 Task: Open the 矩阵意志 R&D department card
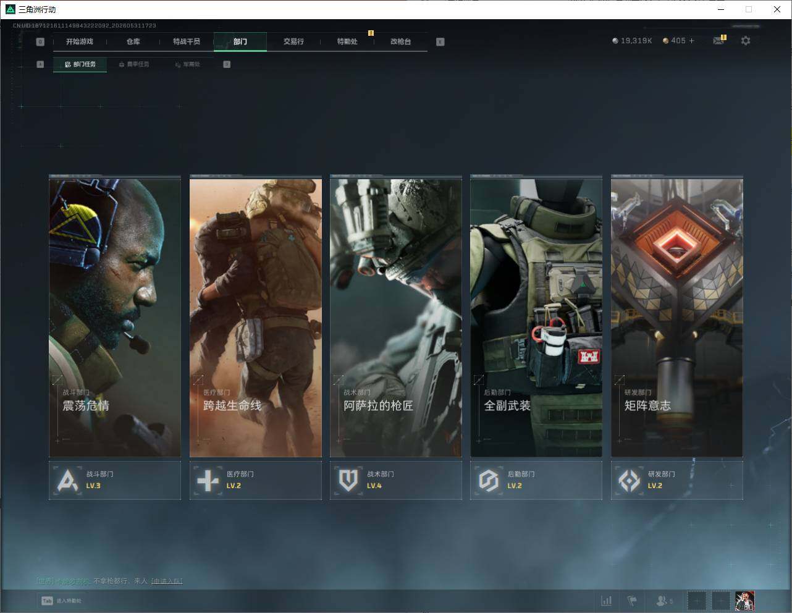pos(677,318)
